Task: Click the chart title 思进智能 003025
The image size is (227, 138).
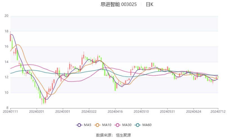Action: [119, 4]
